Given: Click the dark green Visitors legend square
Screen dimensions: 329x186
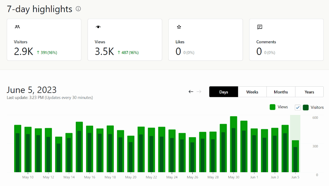Looking at the screenshot, I should [306, 107].
